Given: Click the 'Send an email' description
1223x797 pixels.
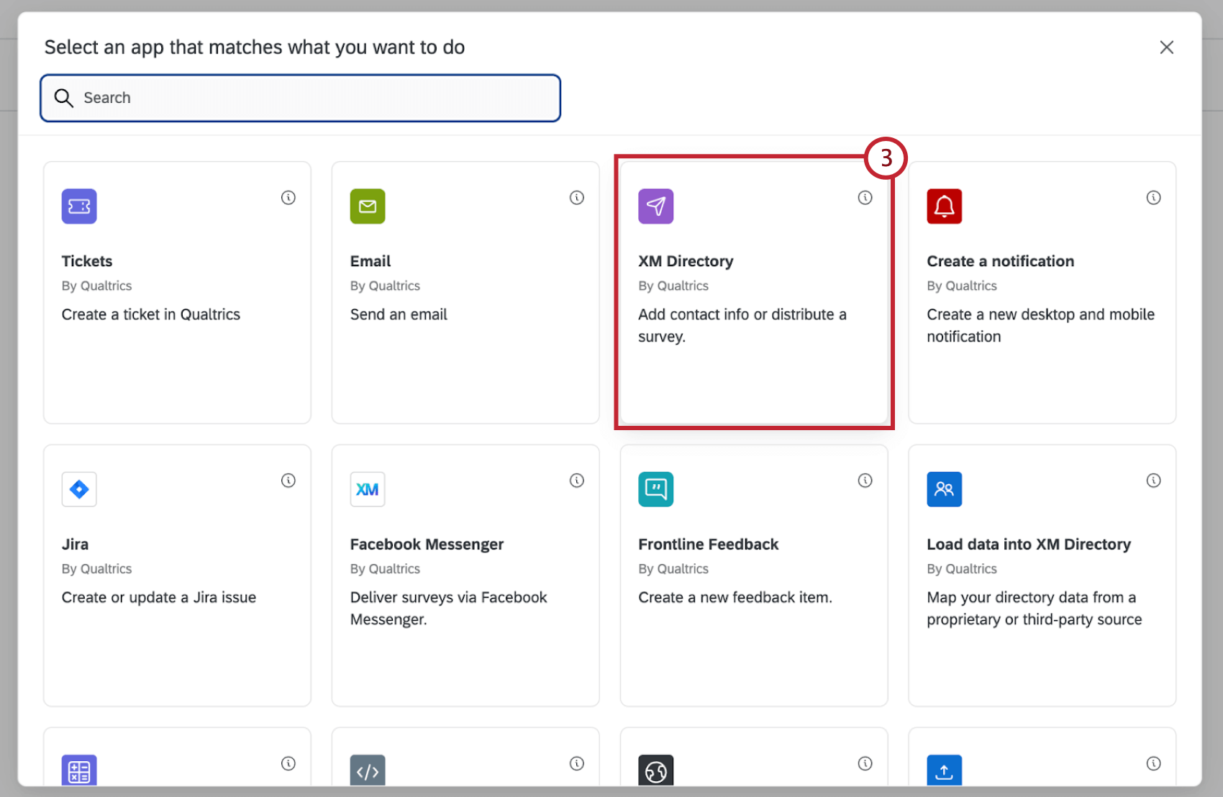Looking at the screenshot, I should 399,314.
